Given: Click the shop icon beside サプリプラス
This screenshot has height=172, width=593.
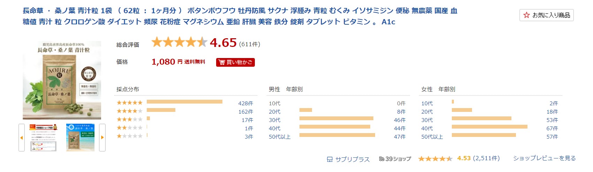Looking at the screenshot, I should 330,159.
